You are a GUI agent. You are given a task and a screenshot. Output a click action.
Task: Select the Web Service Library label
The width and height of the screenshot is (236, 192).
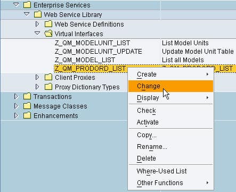point(73,14)
